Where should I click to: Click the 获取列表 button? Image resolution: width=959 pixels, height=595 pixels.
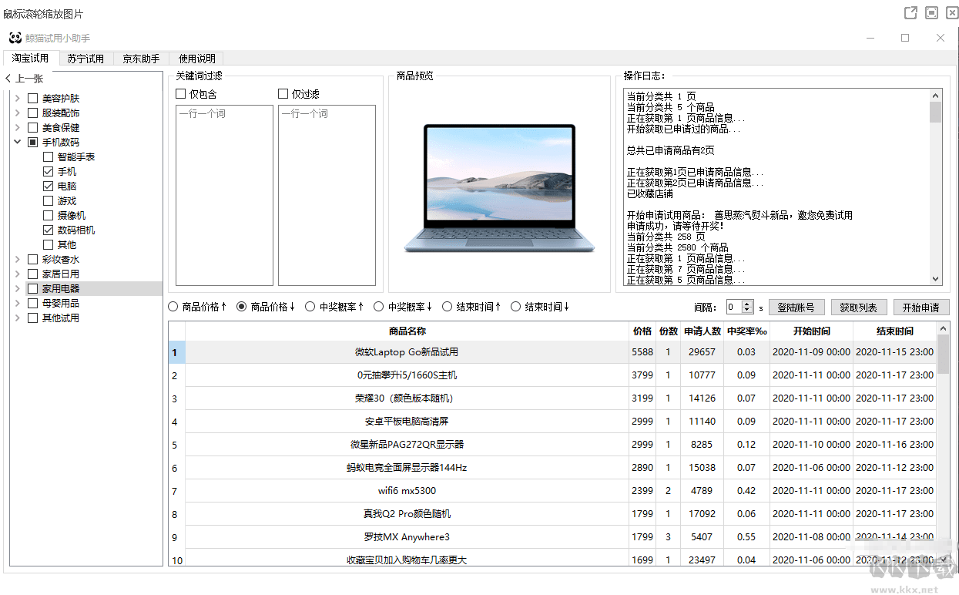pyautogui.click(x=859, y=308)
